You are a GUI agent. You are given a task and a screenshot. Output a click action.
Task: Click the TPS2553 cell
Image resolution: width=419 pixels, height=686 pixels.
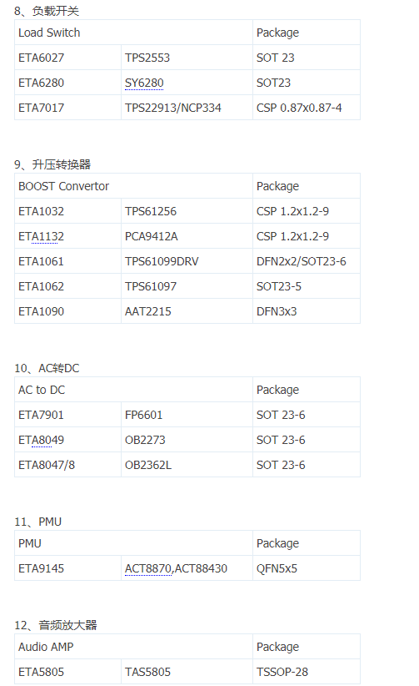click(187, 58)
